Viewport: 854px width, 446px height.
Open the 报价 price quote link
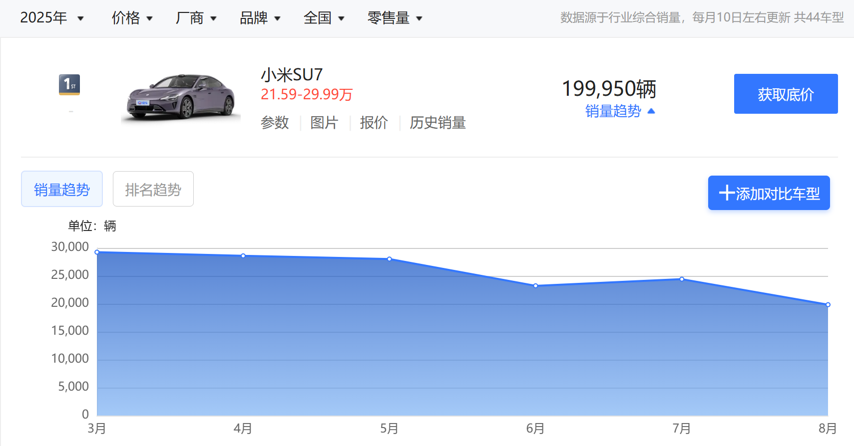pyautogui.click(x=374, y=123)
